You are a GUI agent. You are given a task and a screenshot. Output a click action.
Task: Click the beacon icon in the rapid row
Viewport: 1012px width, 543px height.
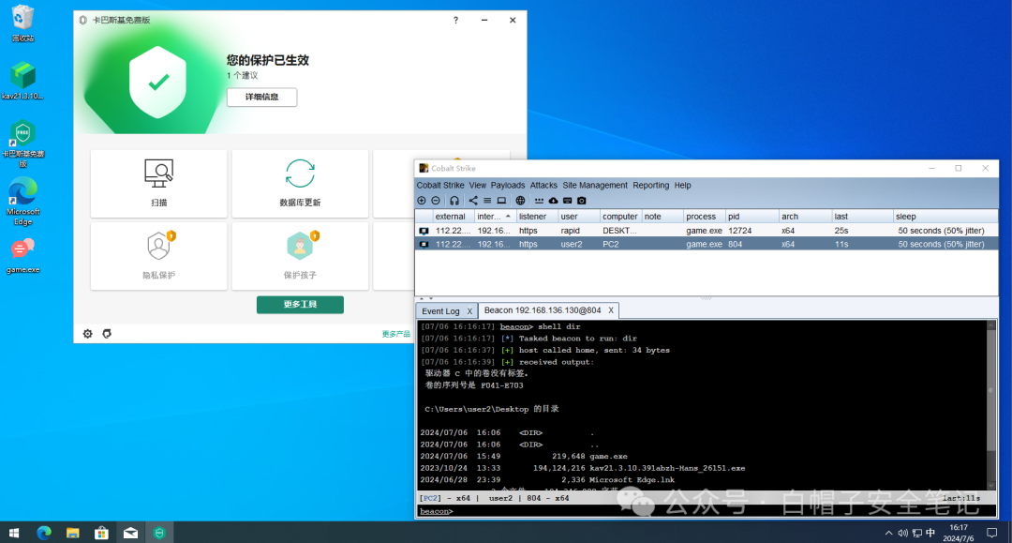tap(424, 231)
